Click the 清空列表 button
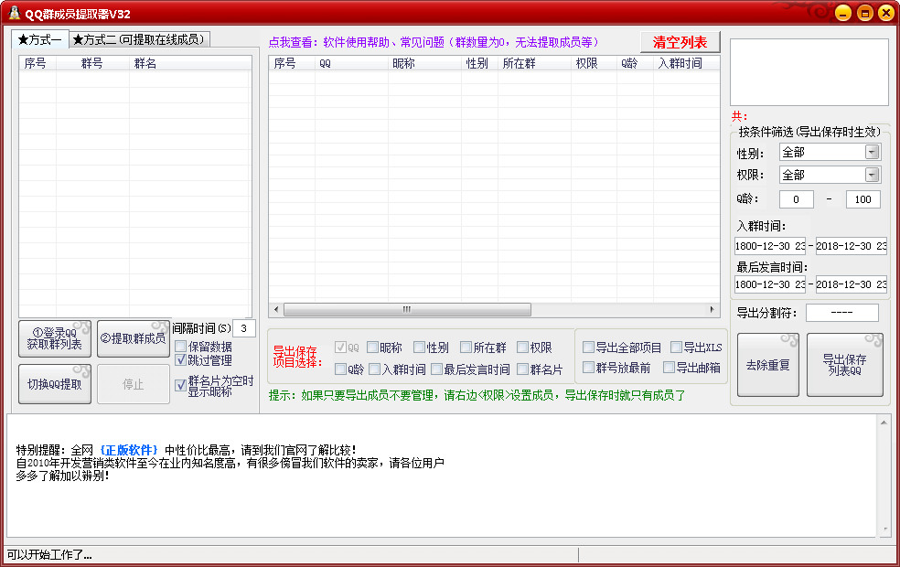900x567 pixels. click(680, 42)
